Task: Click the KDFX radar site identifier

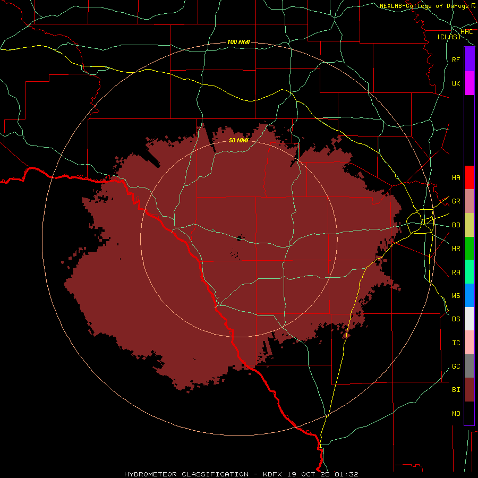Action: (x=272, y=474)
